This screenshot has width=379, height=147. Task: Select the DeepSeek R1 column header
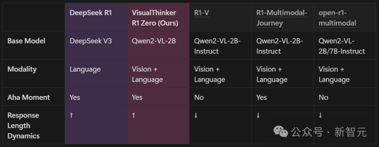pos(91,13)
